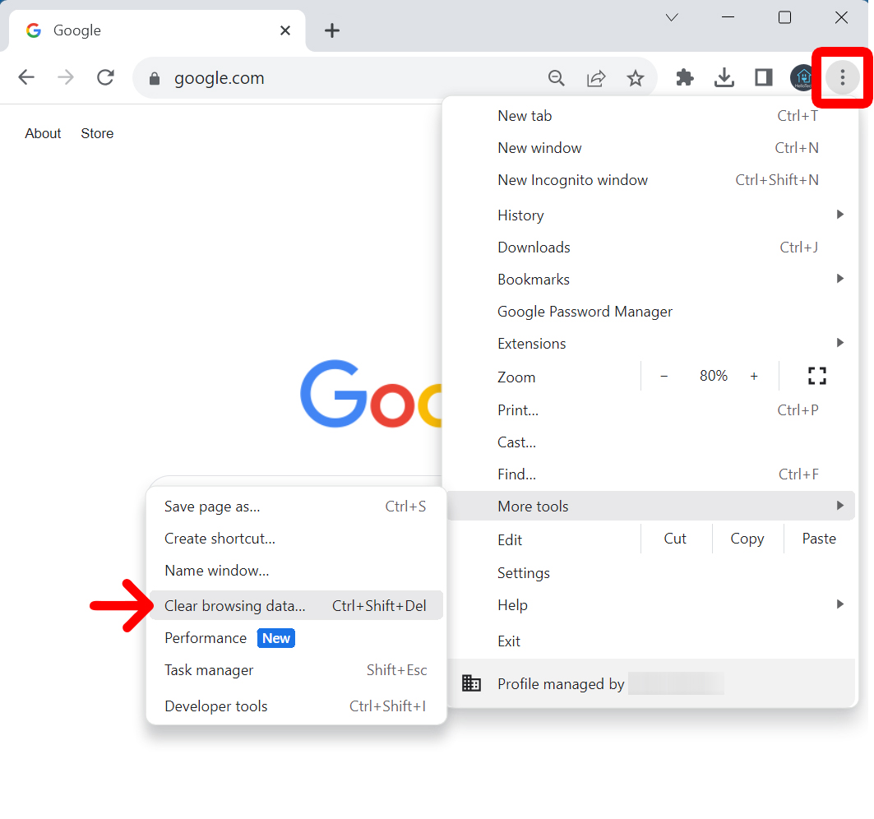Toggle the side panel icon
The height and width of the screenshot is (819, 874).
click(763, 76)
